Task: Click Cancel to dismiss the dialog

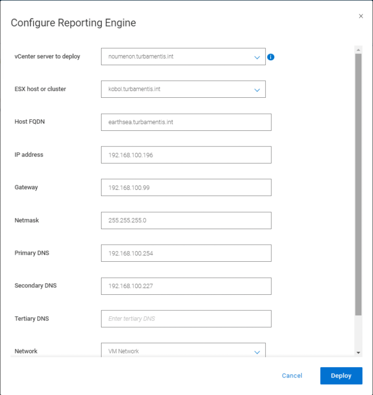Action: click(x=291, y=376)
